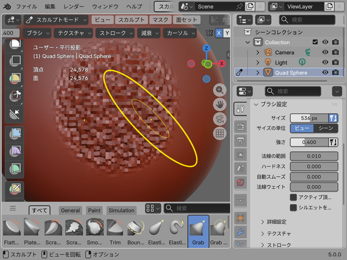Open World properties tab

click(x=240, y=182)
